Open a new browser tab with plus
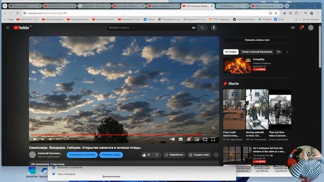The width and height of the screenshot is (324, 182). click(x=287, y=6)
